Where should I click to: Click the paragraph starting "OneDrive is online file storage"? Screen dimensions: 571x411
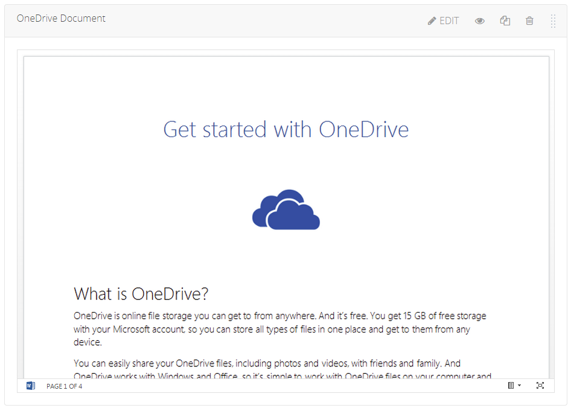(279, 329)
